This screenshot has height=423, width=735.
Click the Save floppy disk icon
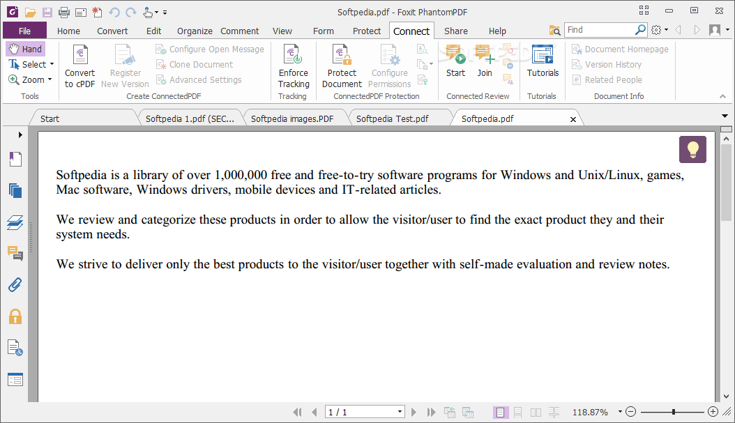point(47,12)
